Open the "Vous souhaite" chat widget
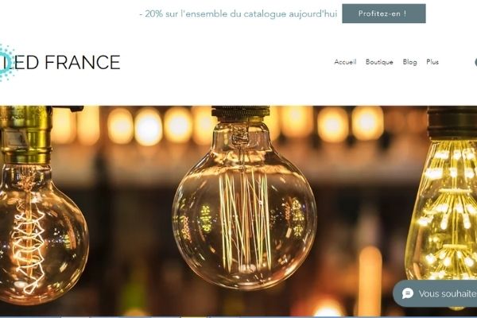The image size is (477, 318). [435, 293]
